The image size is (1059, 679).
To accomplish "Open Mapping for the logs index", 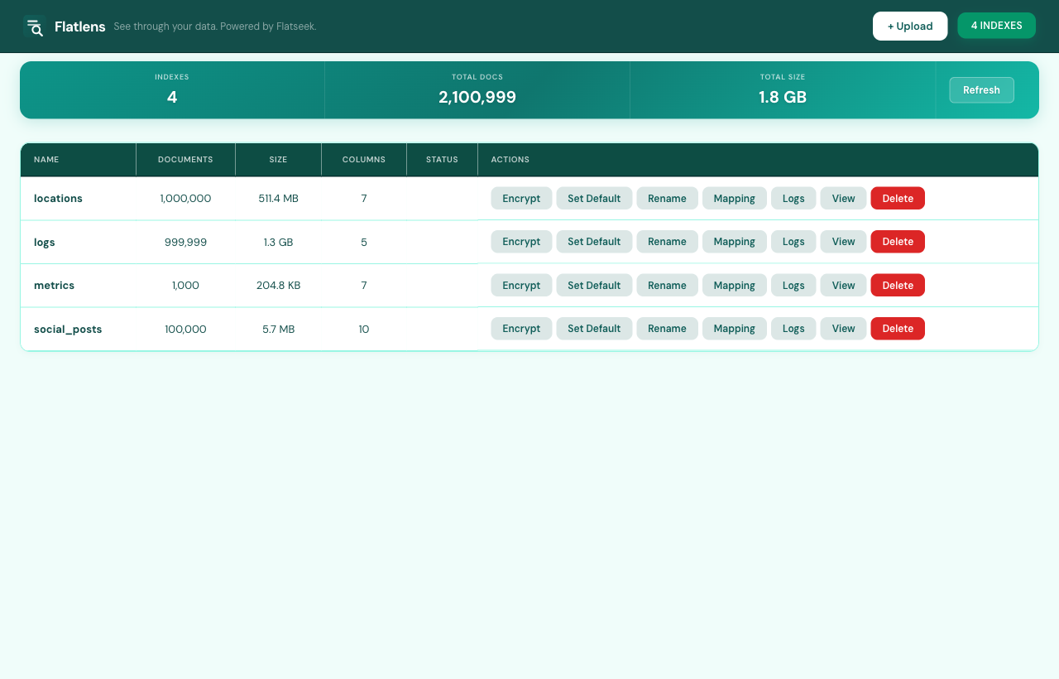I will coord(734,241).
